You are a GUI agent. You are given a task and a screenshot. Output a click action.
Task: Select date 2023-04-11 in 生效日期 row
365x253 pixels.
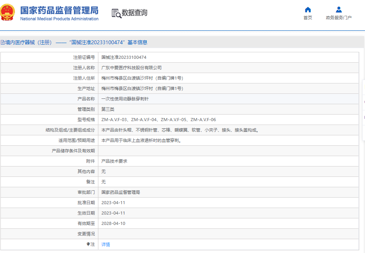pyautogui.click(x=113, y=213)
